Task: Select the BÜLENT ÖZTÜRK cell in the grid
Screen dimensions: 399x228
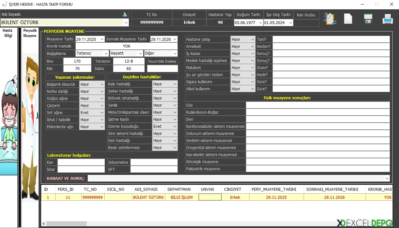Action: (x=148, y=197)
